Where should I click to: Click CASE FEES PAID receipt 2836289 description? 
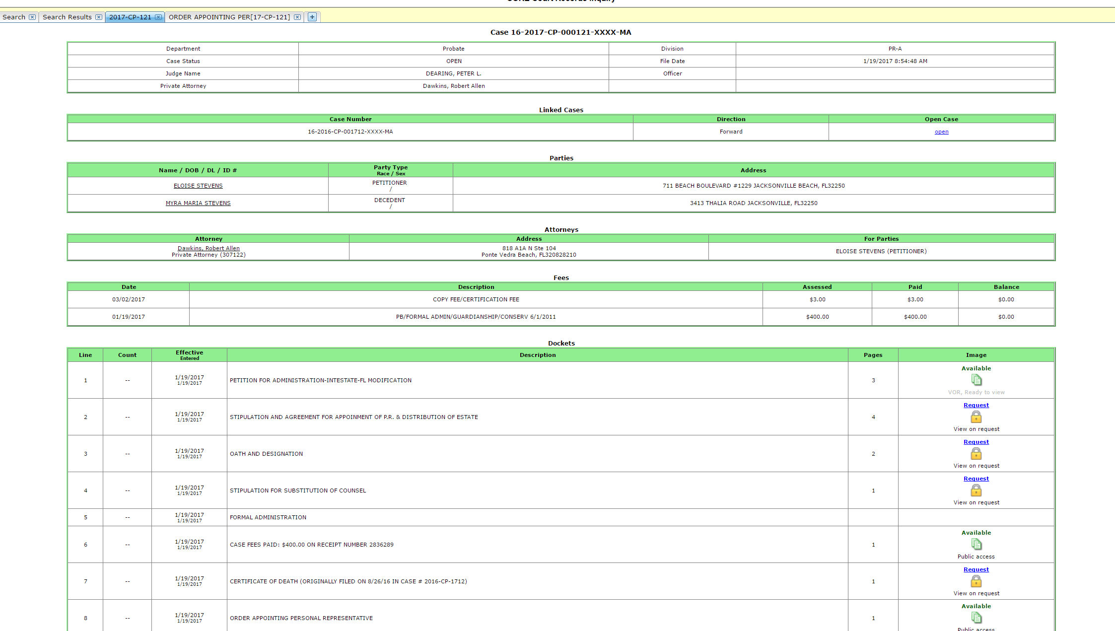tap(312, 545)
